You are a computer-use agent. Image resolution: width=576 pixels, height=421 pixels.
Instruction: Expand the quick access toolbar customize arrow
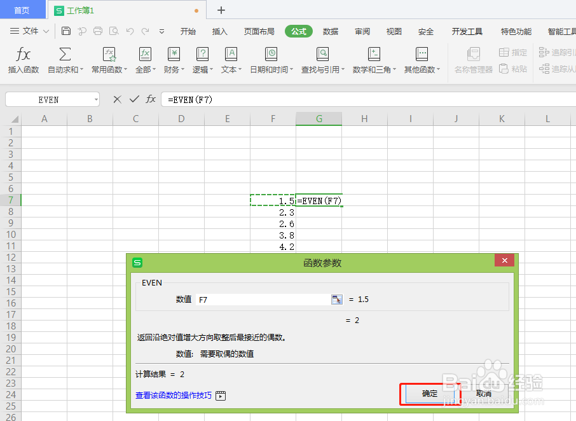coord(161,32)
